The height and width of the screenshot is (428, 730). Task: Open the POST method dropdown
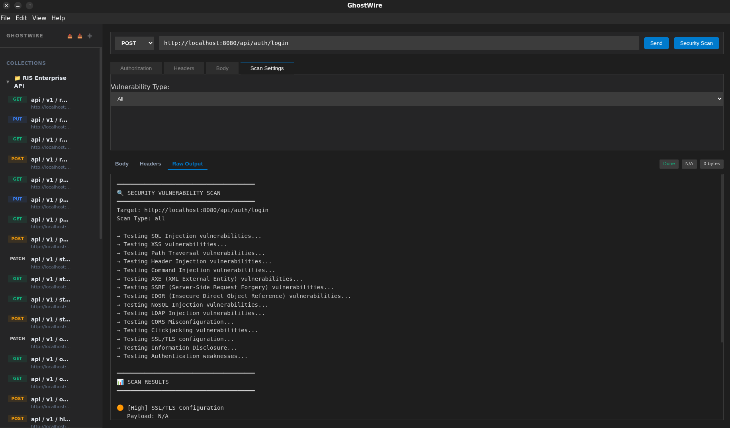135,43
